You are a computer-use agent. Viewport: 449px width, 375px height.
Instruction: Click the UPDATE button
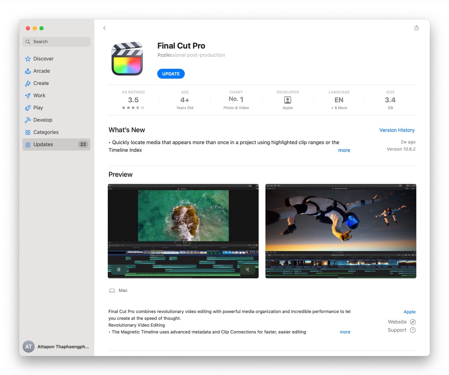[x=171, y=74]
